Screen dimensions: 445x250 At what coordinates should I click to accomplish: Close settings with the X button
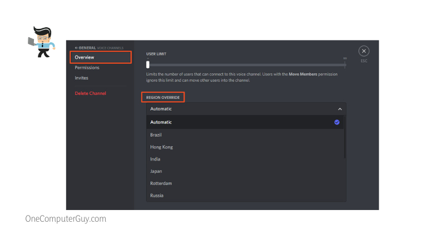tap(364, 51)
